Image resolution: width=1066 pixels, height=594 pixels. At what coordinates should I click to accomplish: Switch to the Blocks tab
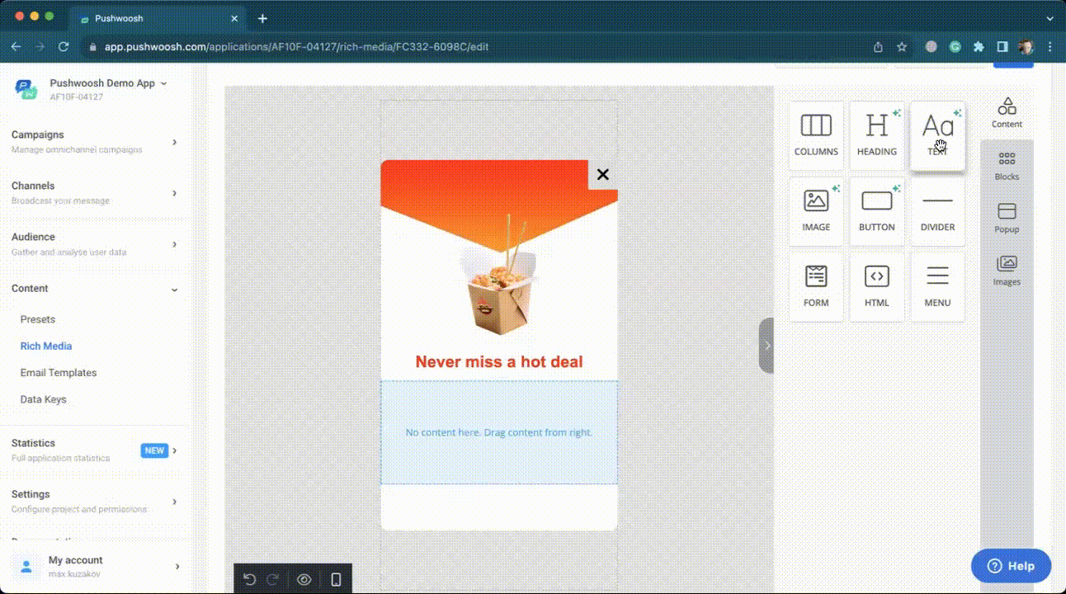(x=1007, y=164)
